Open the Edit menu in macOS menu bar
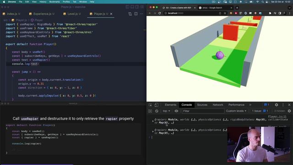 27,2
